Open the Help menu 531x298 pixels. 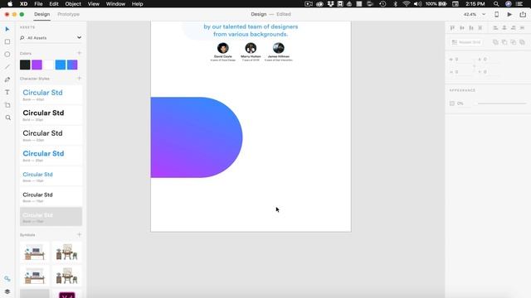pyautogui.click(x=137, y=4)
